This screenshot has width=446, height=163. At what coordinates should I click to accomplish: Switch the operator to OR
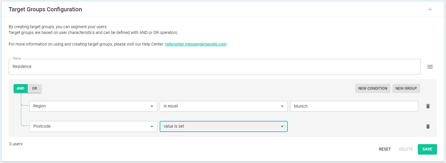pos(35,88)
